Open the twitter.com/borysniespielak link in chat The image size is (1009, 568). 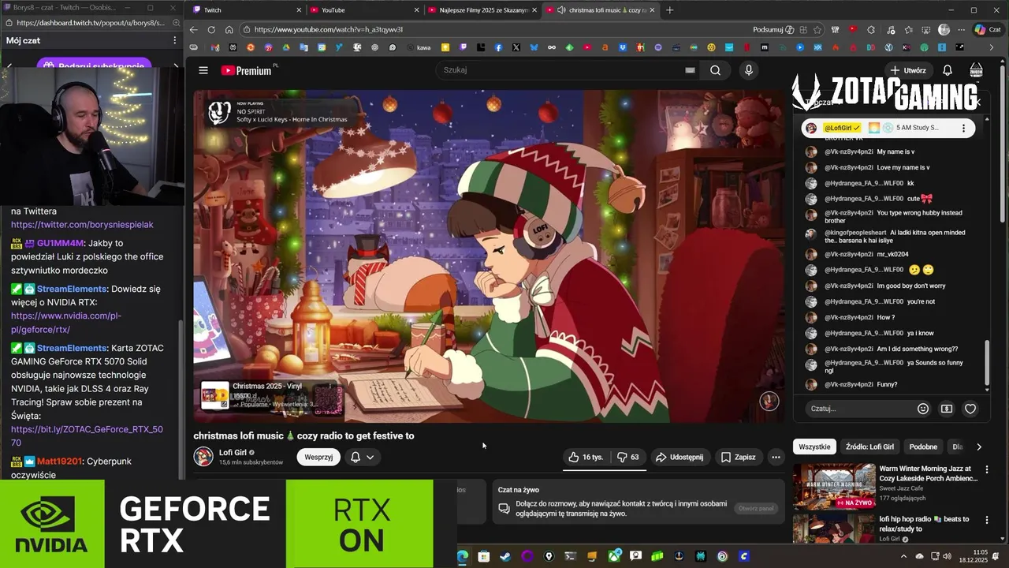click(82, 225)
